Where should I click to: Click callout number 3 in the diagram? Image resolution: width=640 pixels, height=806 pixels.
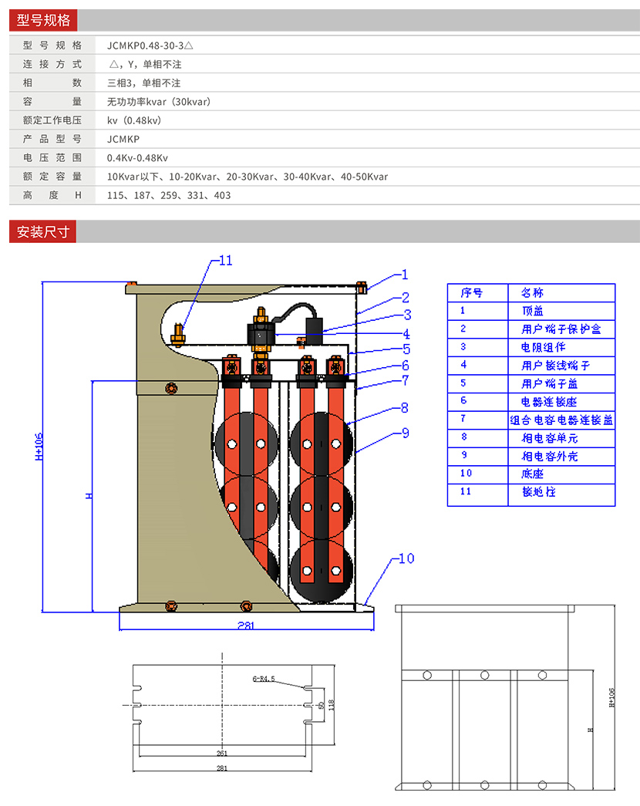[407, 315]
